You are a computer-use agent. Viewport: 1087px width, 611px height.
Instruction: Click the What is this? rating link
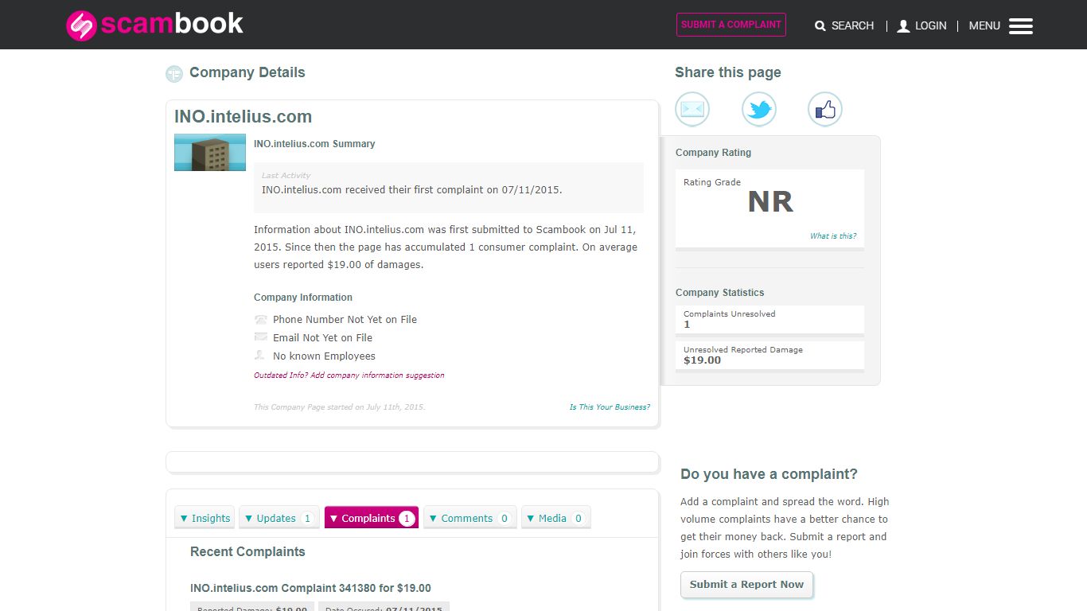(833, 236)
